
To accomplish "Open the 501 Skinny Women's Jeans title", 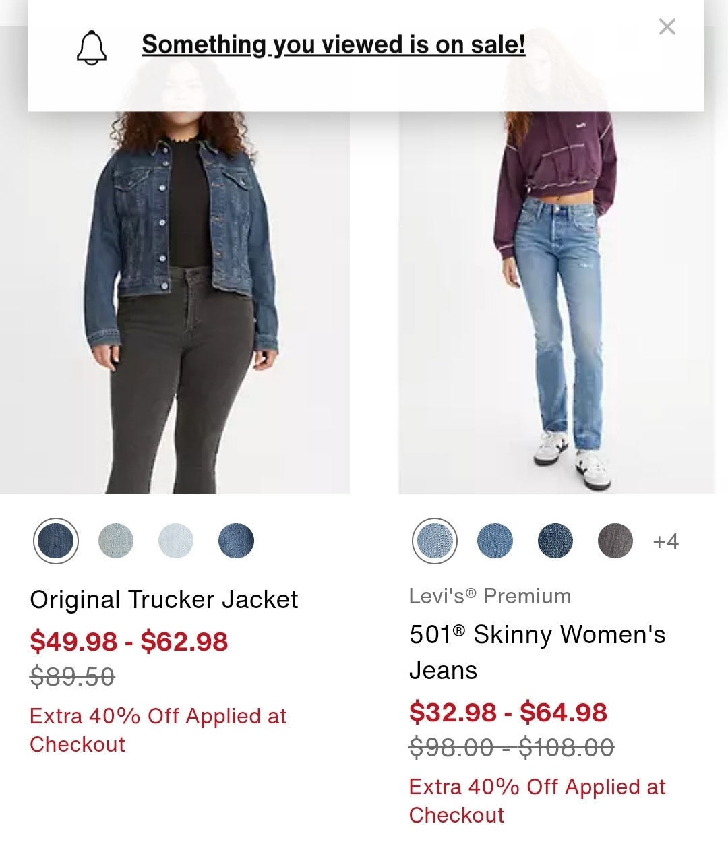I will tap(537, 652).
